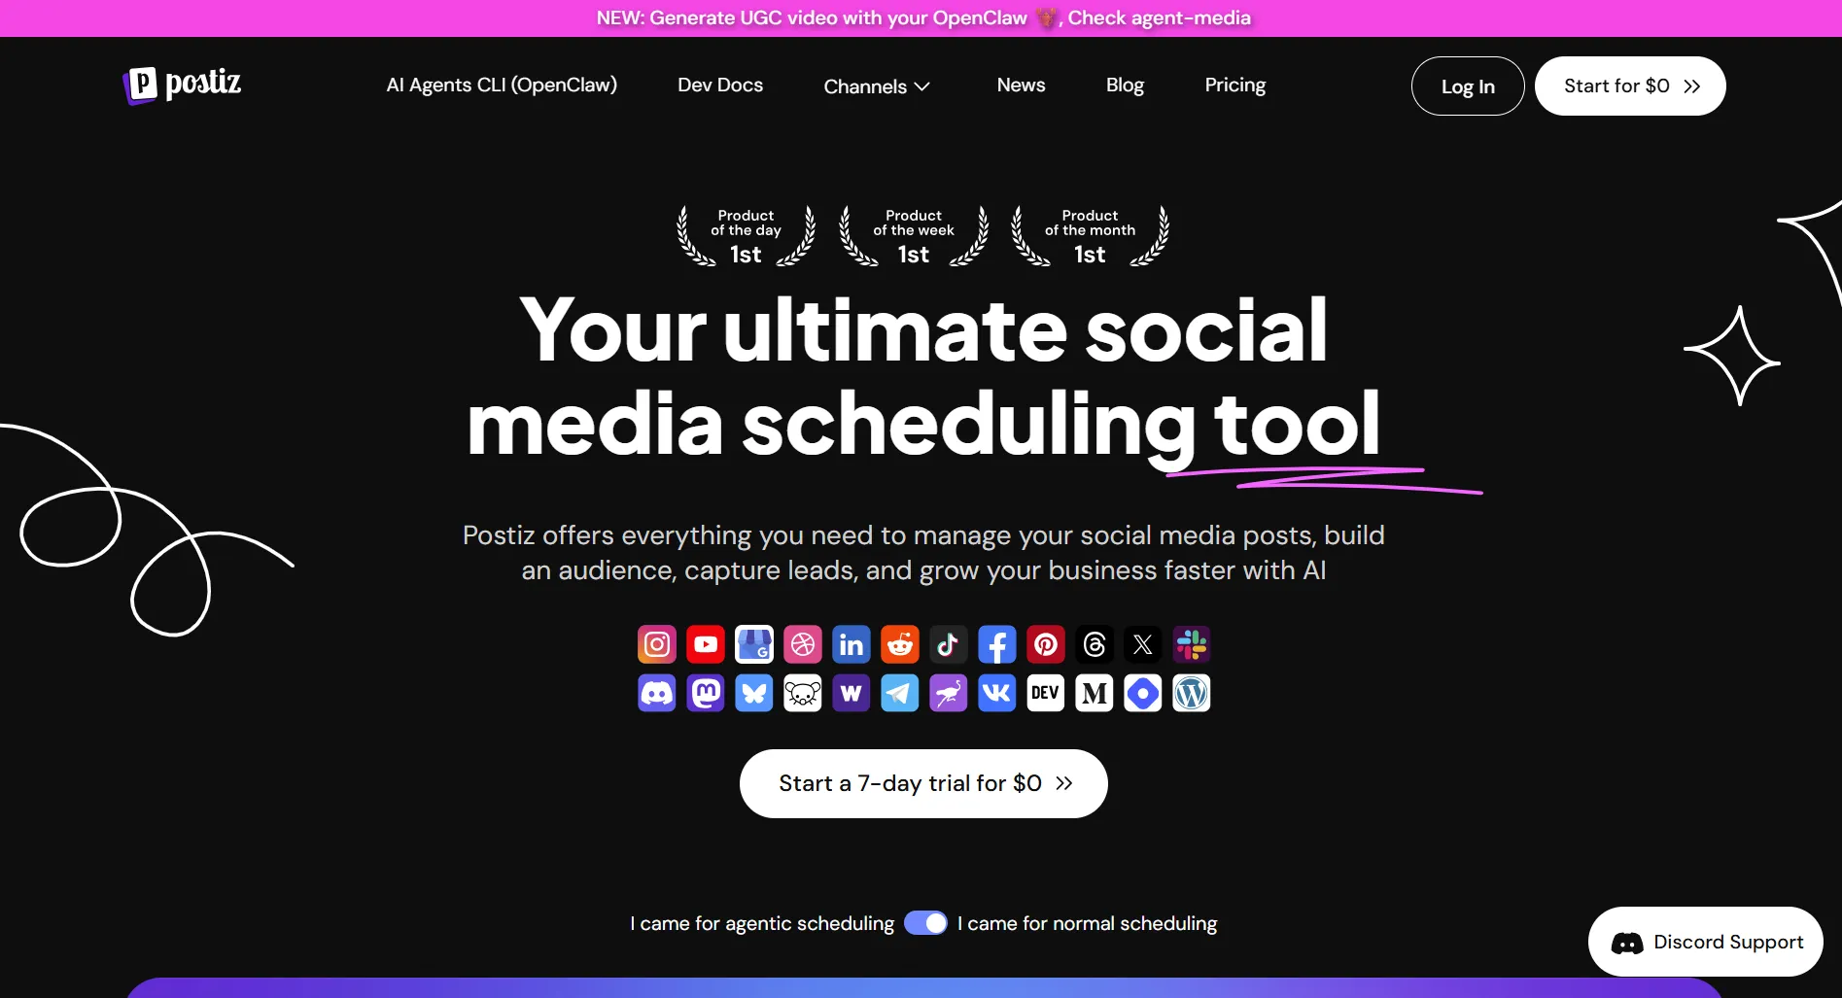
Task: Click the Discord channel icon in grid
Action: click(x=657, y=693)
